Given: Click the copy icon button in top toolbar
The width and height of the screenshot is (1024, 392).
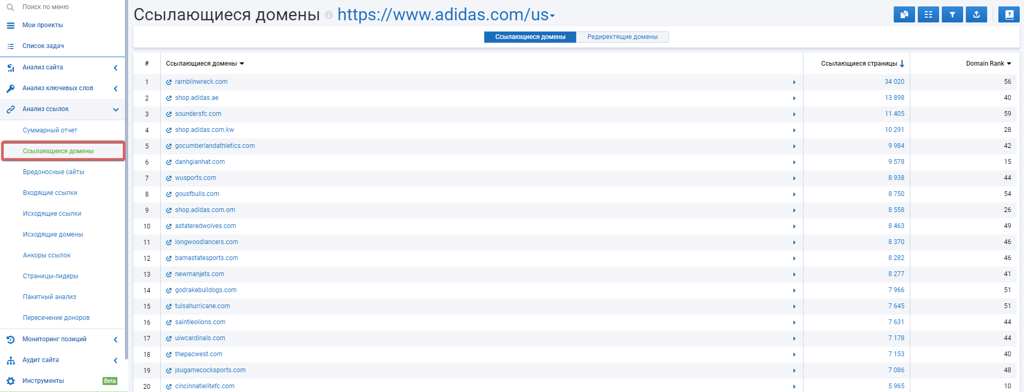Looking at the screenshot, I should click(x=904, y=14).
